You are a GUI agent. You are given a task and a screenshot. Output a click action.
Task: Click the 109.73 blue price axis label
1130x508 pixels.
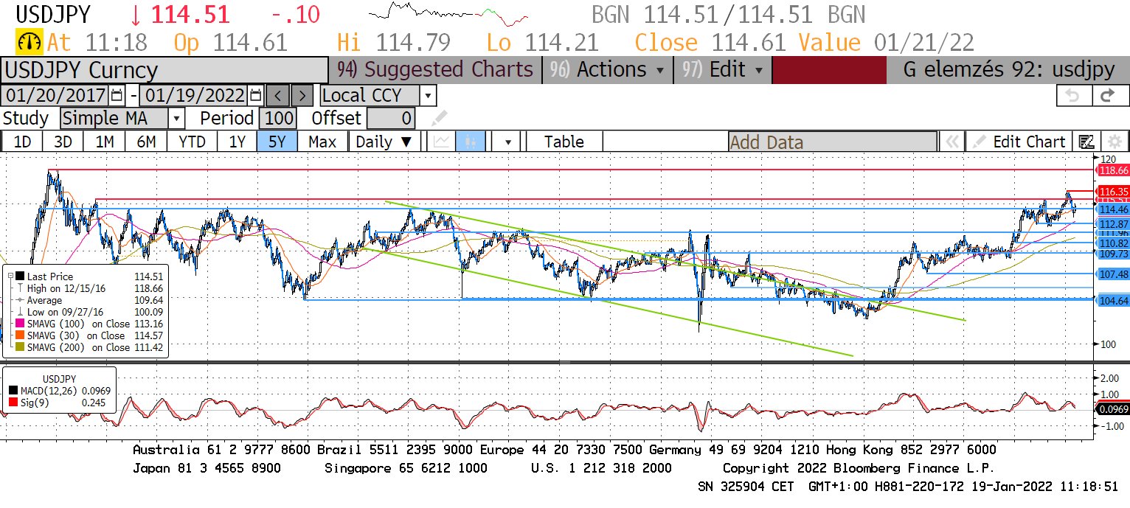tap(1114, 254)
